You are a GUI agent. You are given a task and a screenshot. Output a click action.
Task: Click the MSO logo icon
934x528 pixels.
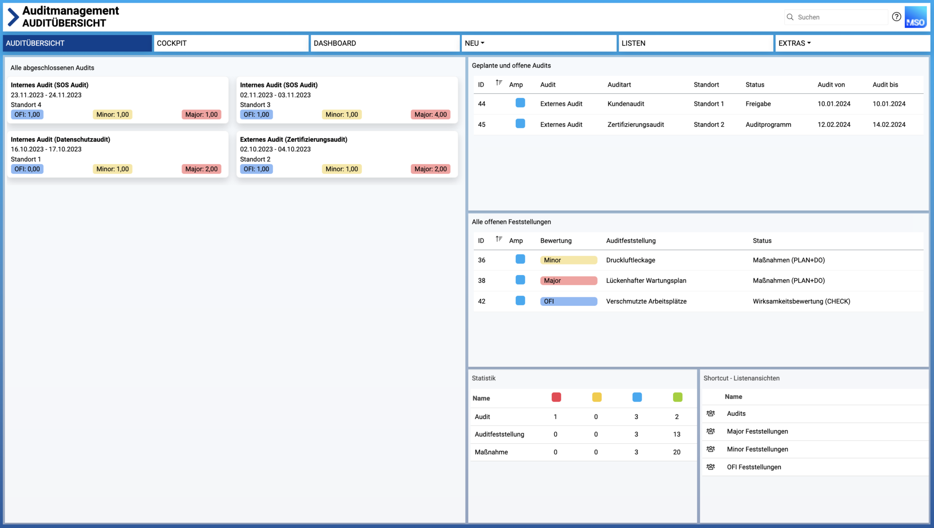[x=915, y=17]
